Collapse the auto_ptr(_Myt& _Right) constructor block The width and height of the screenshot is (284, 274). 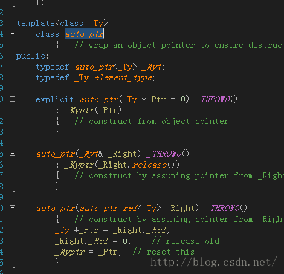[13, 154]
